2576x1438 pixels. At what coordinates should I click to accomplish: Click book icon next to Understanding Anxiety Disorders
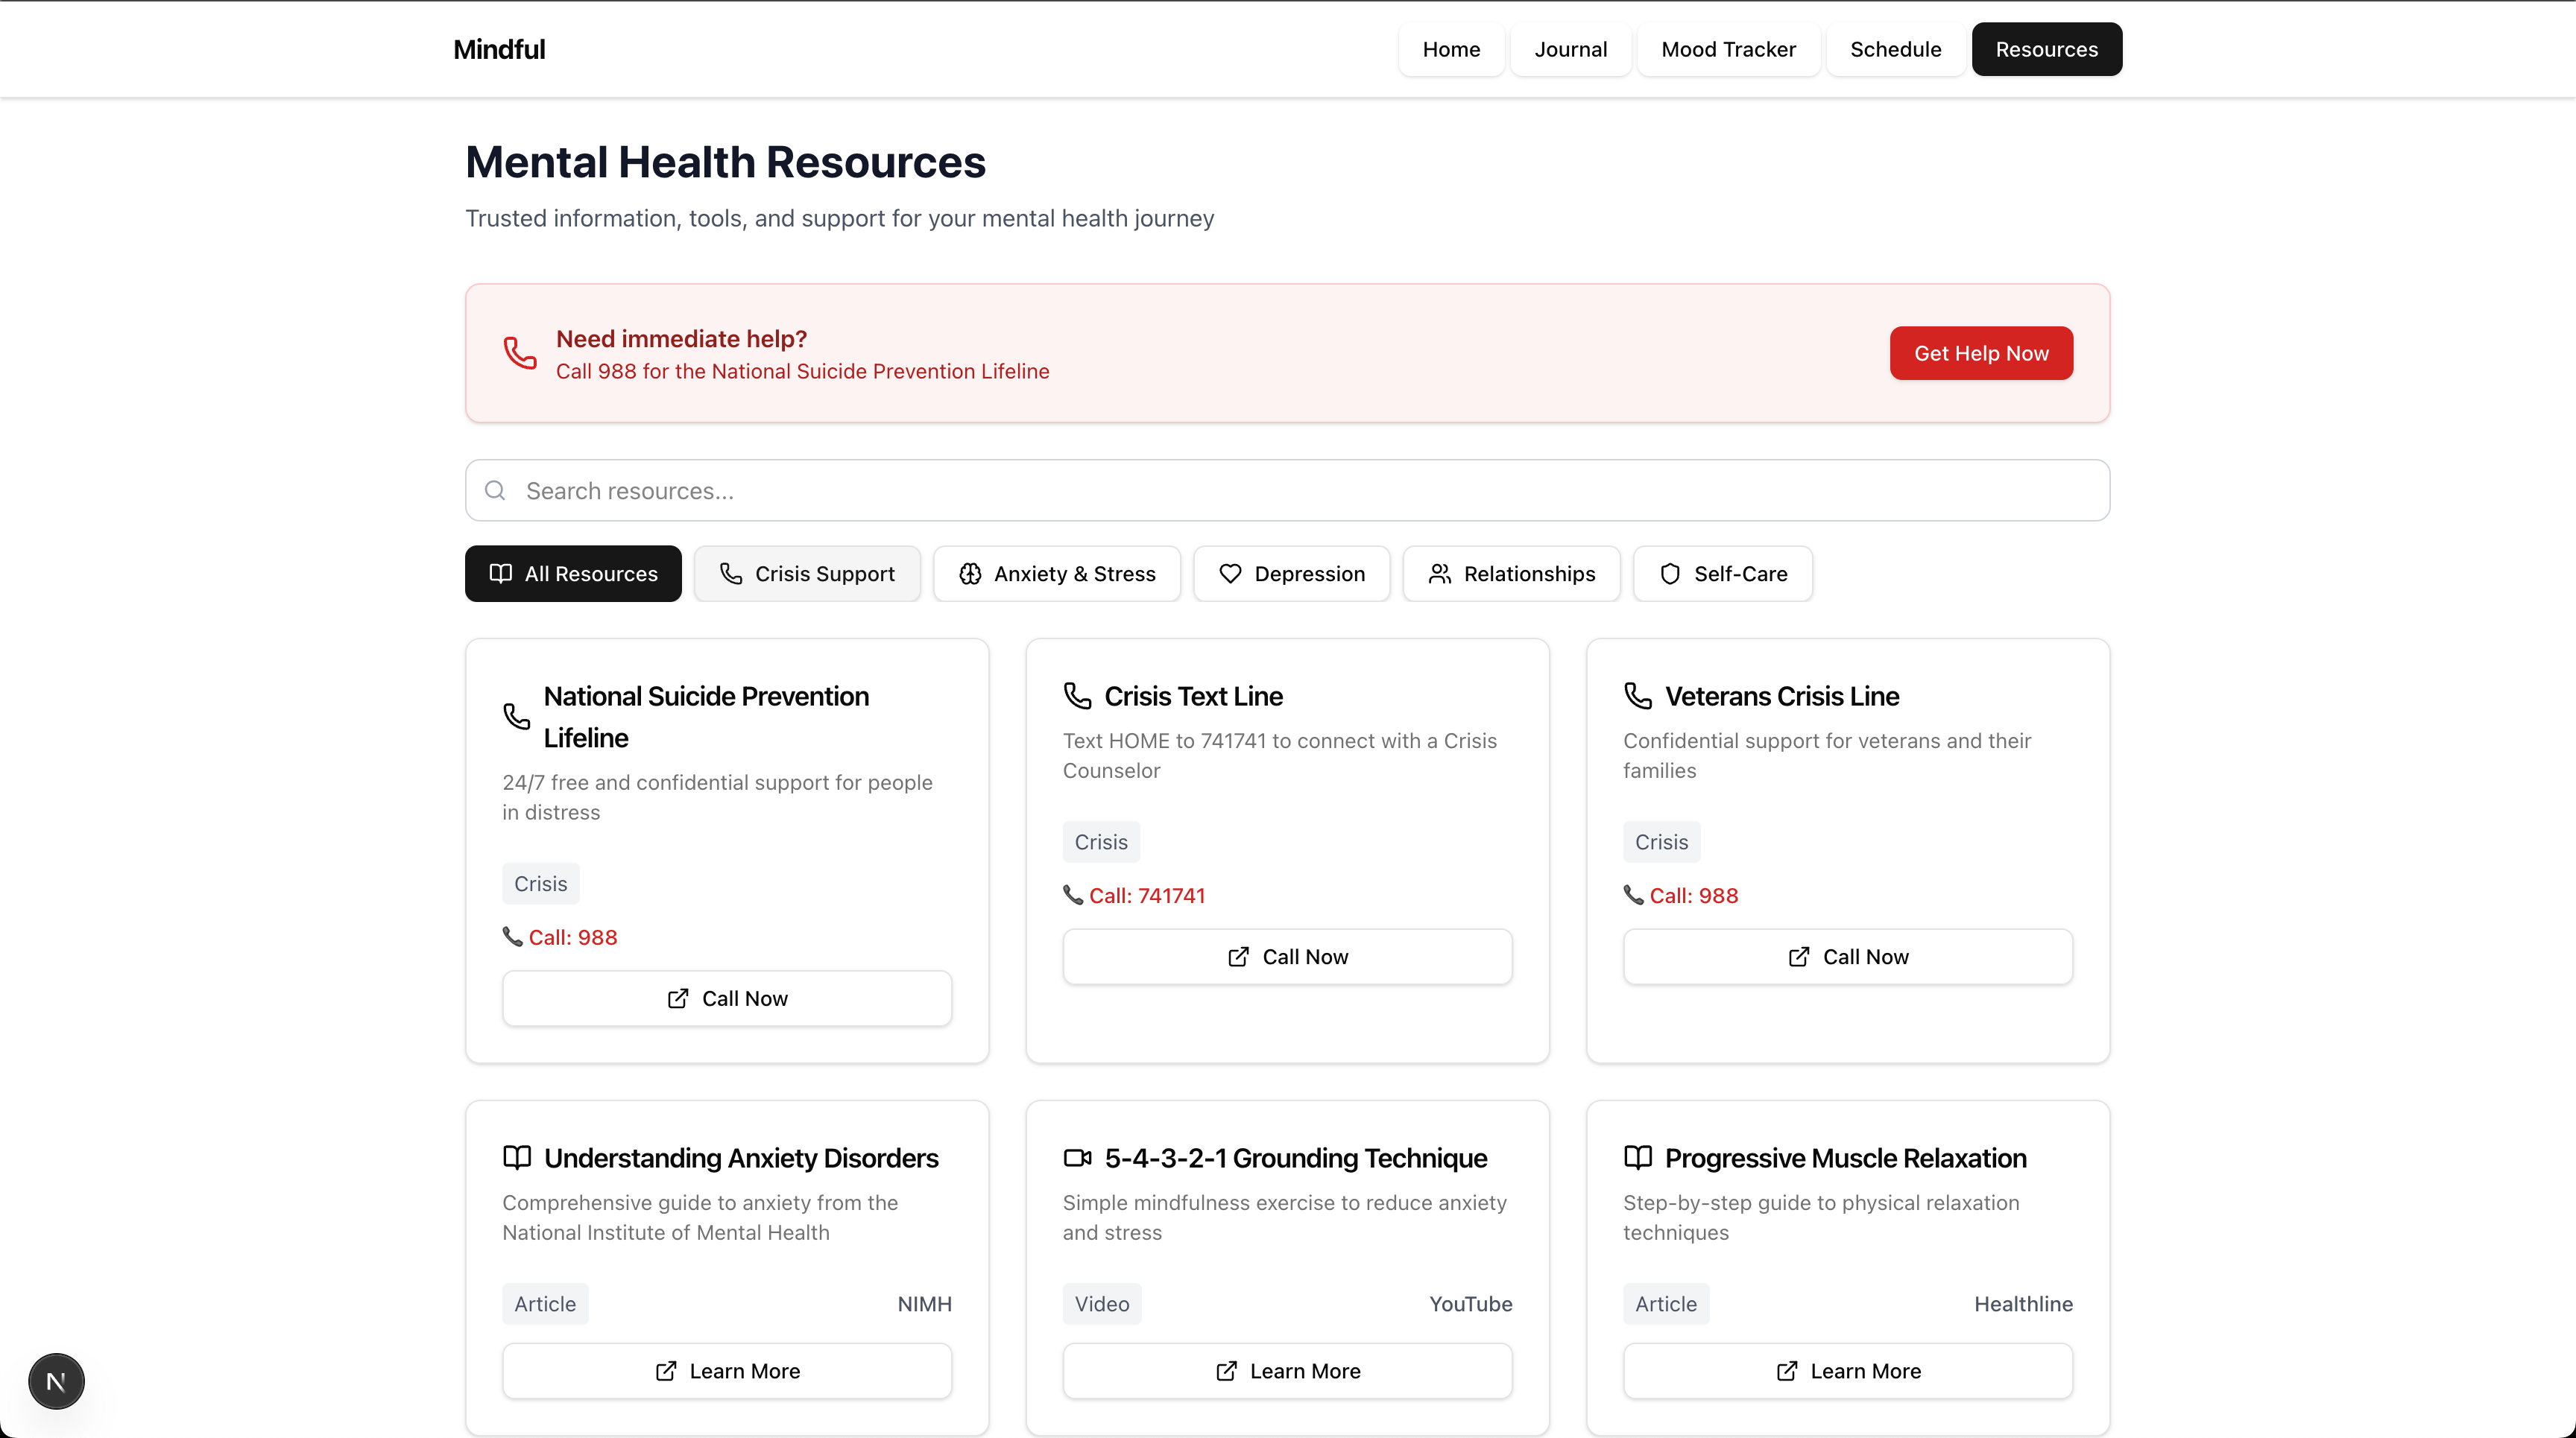pyautogui.click(x=517, y=1157)
